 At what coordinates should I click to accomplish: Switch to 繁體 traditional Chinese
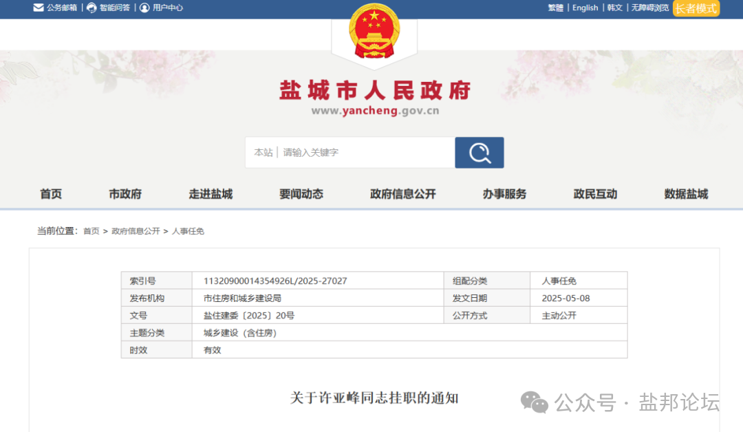[555, 8]
